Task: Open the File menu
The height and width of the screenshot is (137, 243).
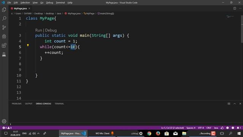Action: [9, 3]
